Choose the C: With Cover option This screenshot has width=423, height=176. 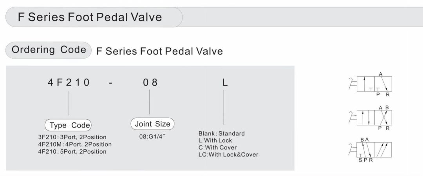217,147
